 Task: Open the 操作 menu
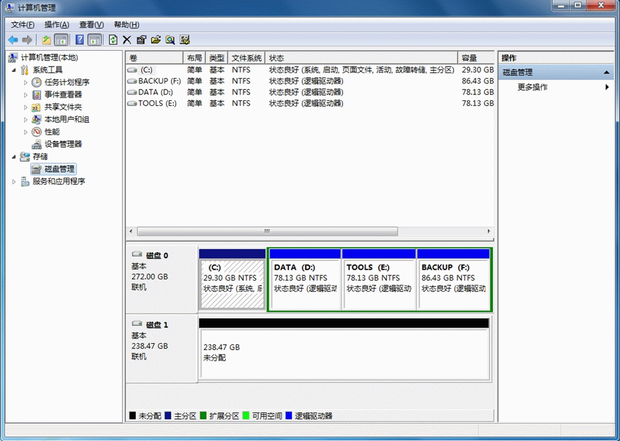(56, 24)
